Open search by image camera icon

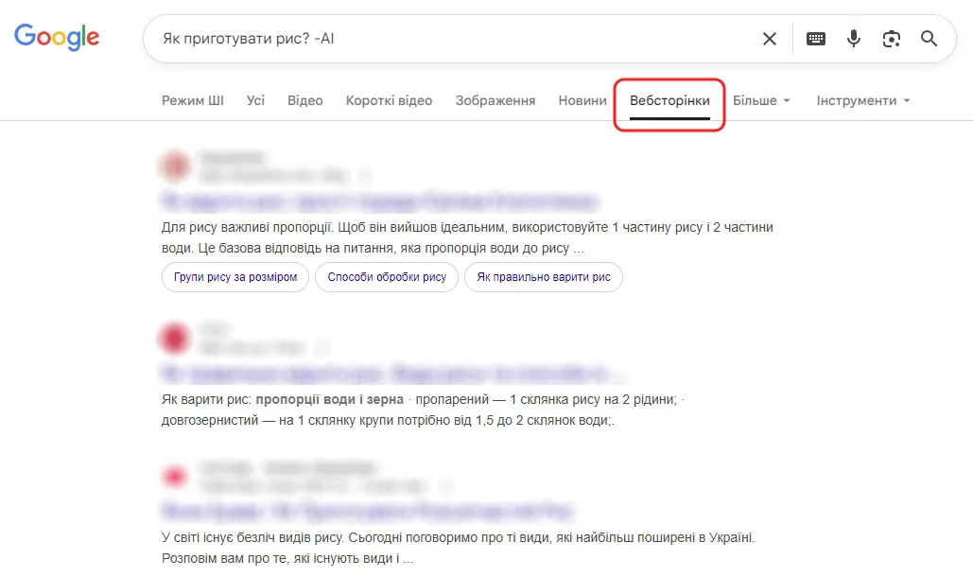tap(891, 39)
